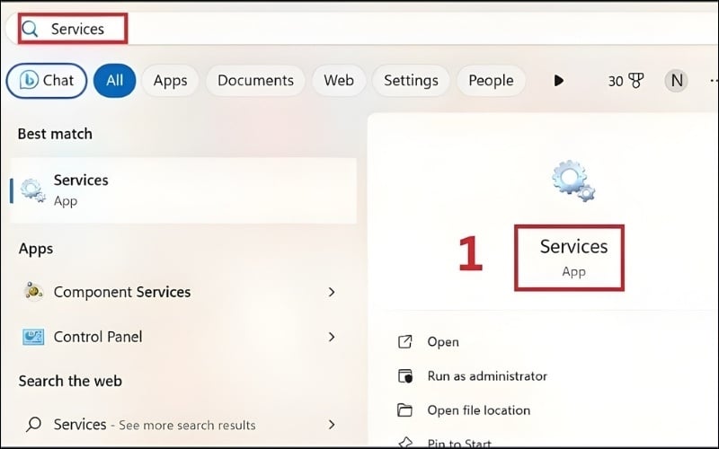This screenshot has width=719, height=449.
Task: Open the N user account avatar
Action: (x=677, y=81)
